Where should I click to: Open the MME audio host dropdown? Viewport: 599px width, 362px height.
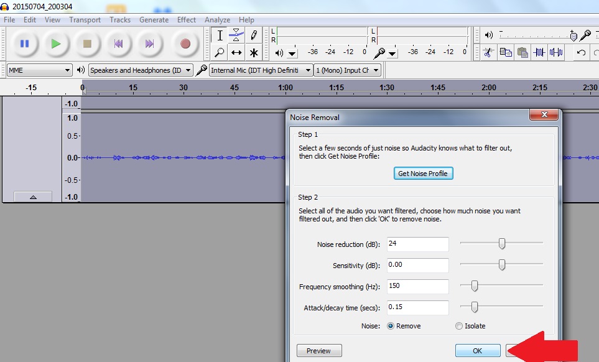click(x=39, y=70)
